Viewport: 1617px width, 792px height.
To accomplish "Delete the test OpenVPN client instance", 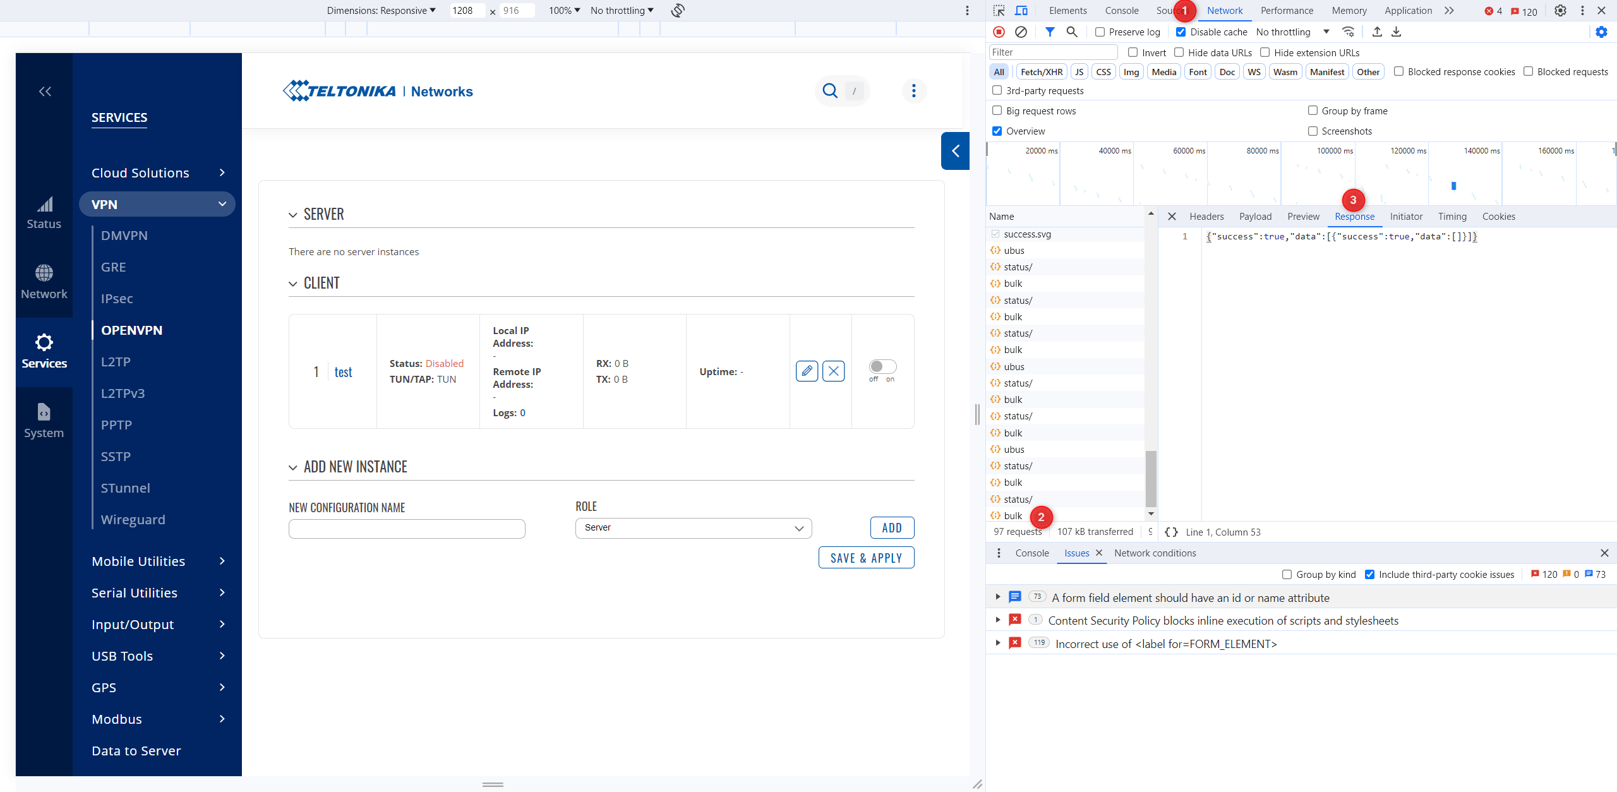I will [x=833, y=371].
